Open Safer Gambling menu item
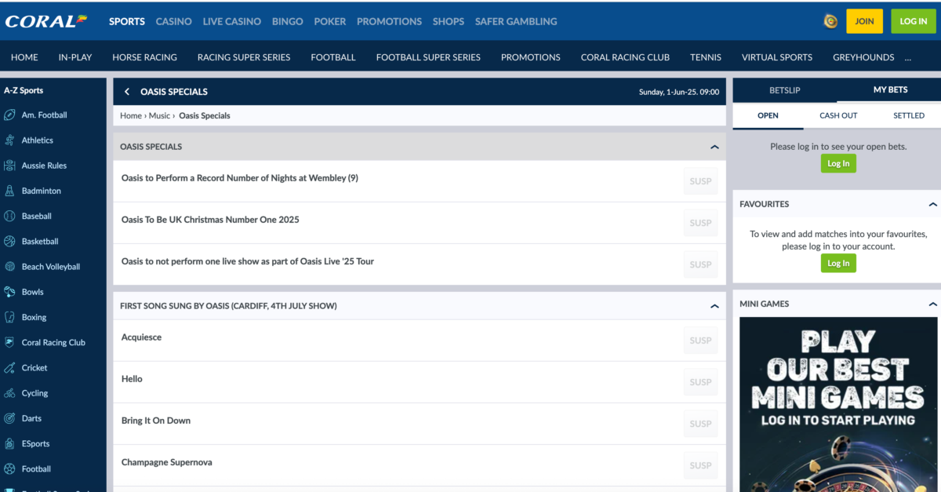The image size is (941, 492). tap(516, 21)
